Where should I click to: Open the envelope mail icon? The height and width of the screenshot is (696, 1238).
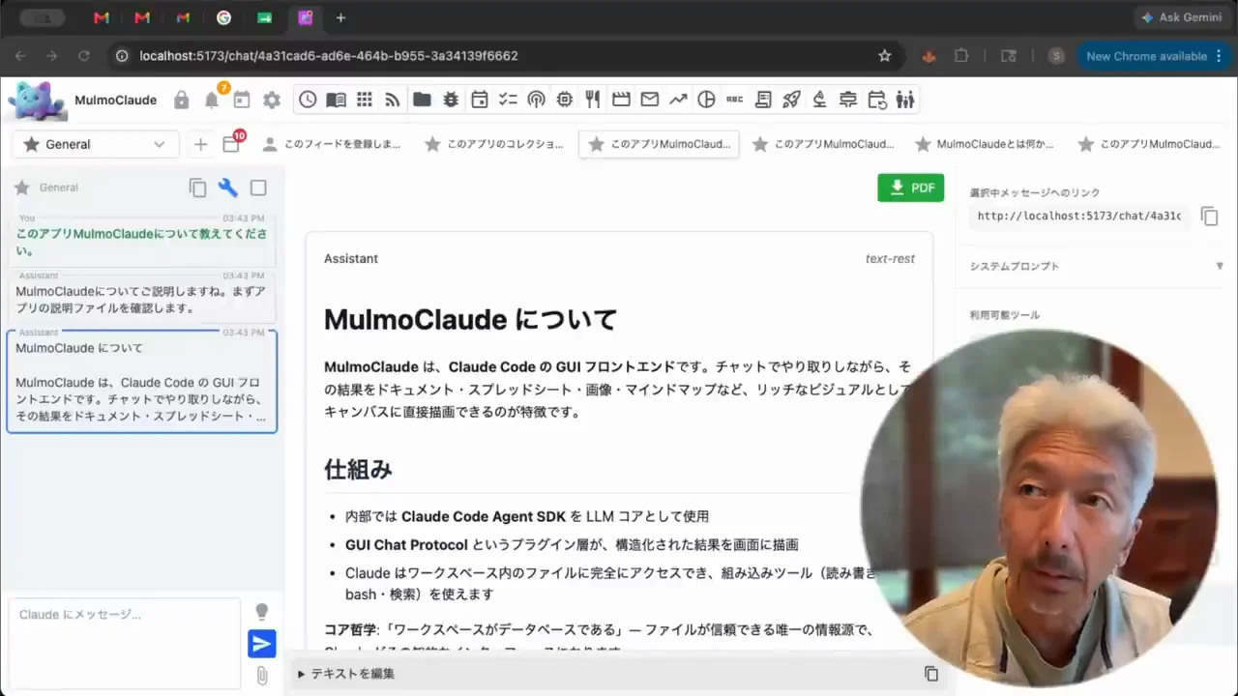[650, 99]
